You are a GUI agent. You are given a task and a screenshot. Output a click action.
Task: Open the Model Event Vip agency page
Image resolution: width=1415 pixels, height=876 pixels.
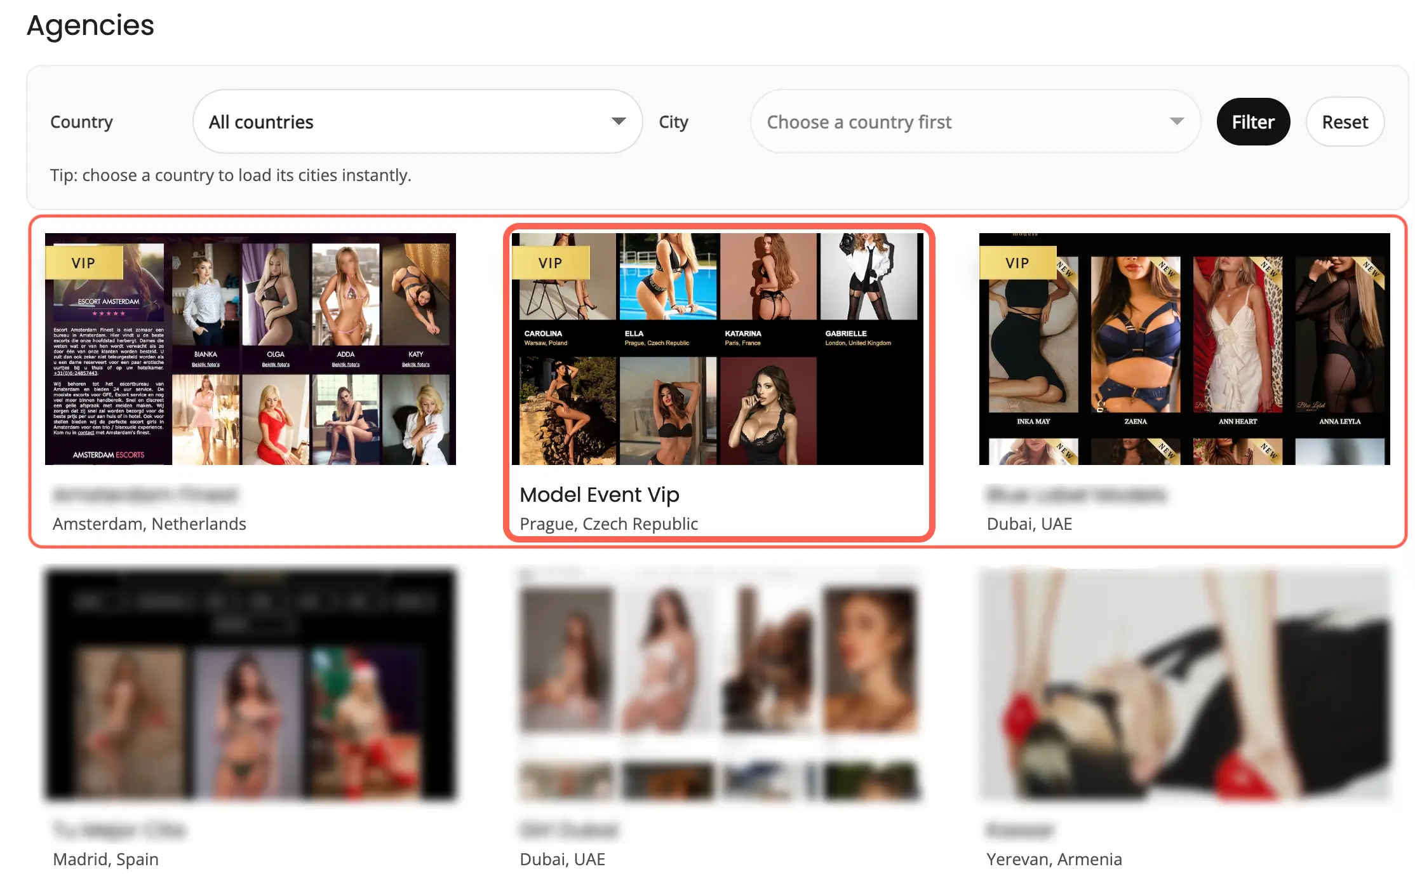599,494
